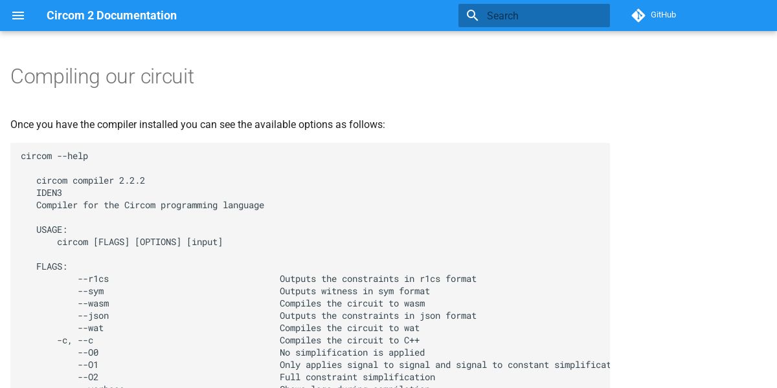
Task: Click the --json flag
Action: (93, 316)
